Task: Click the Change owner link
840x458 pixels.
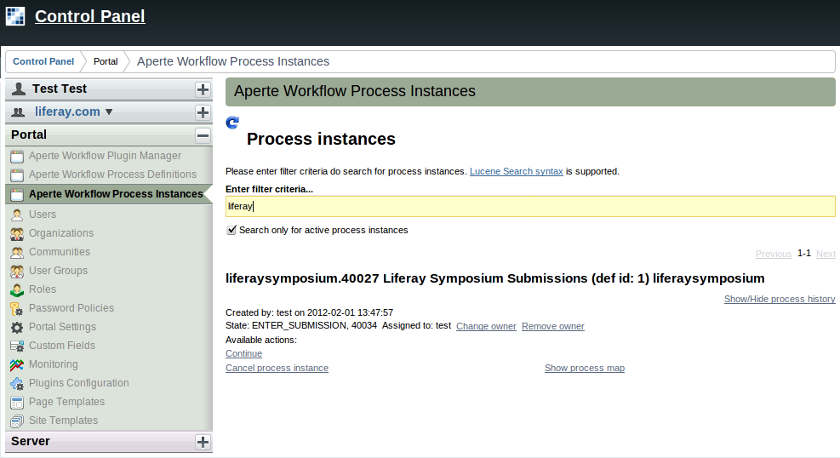Action: [x=486, y=326]
